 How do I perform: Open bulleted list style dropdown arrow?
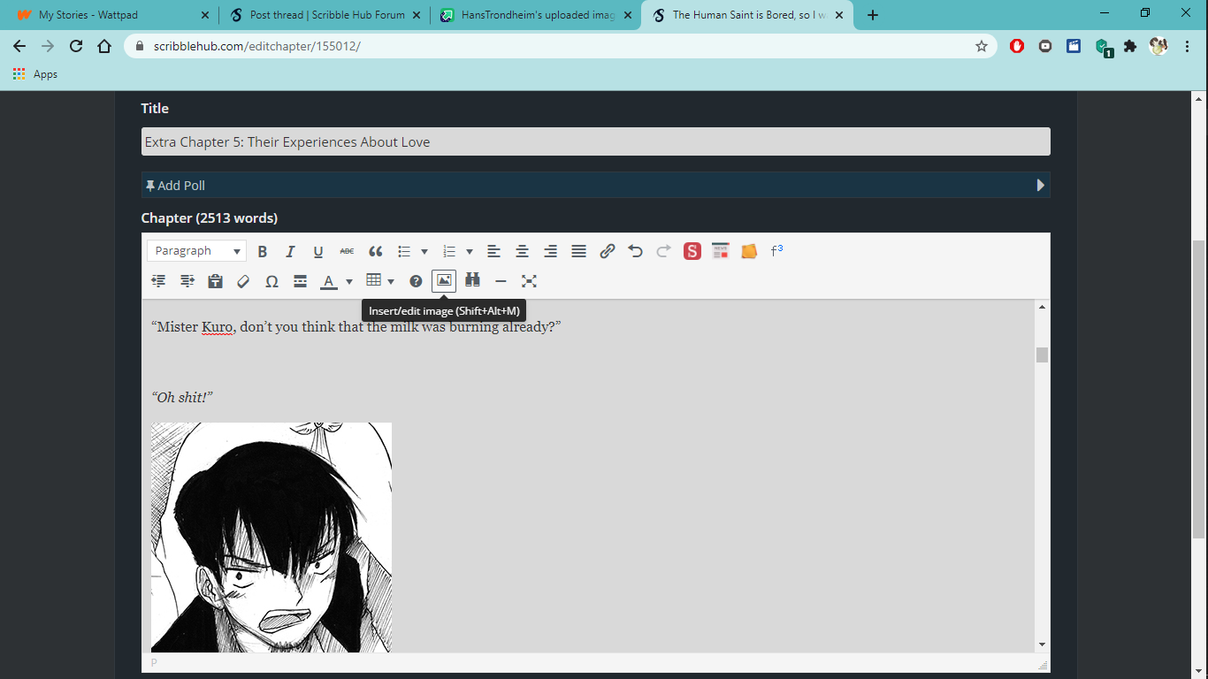pos(424,252)
